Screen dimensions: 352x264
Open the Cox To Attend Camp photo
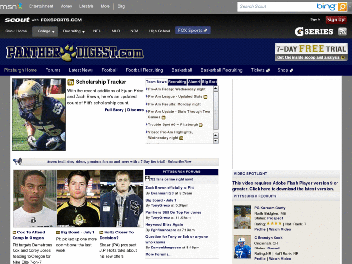point(34,199)
